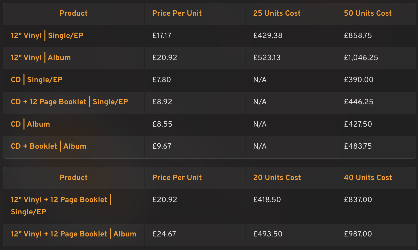Screen dimensions: 418x250
Task: Click the £24.67 unit price
Action: coord(164,234)
